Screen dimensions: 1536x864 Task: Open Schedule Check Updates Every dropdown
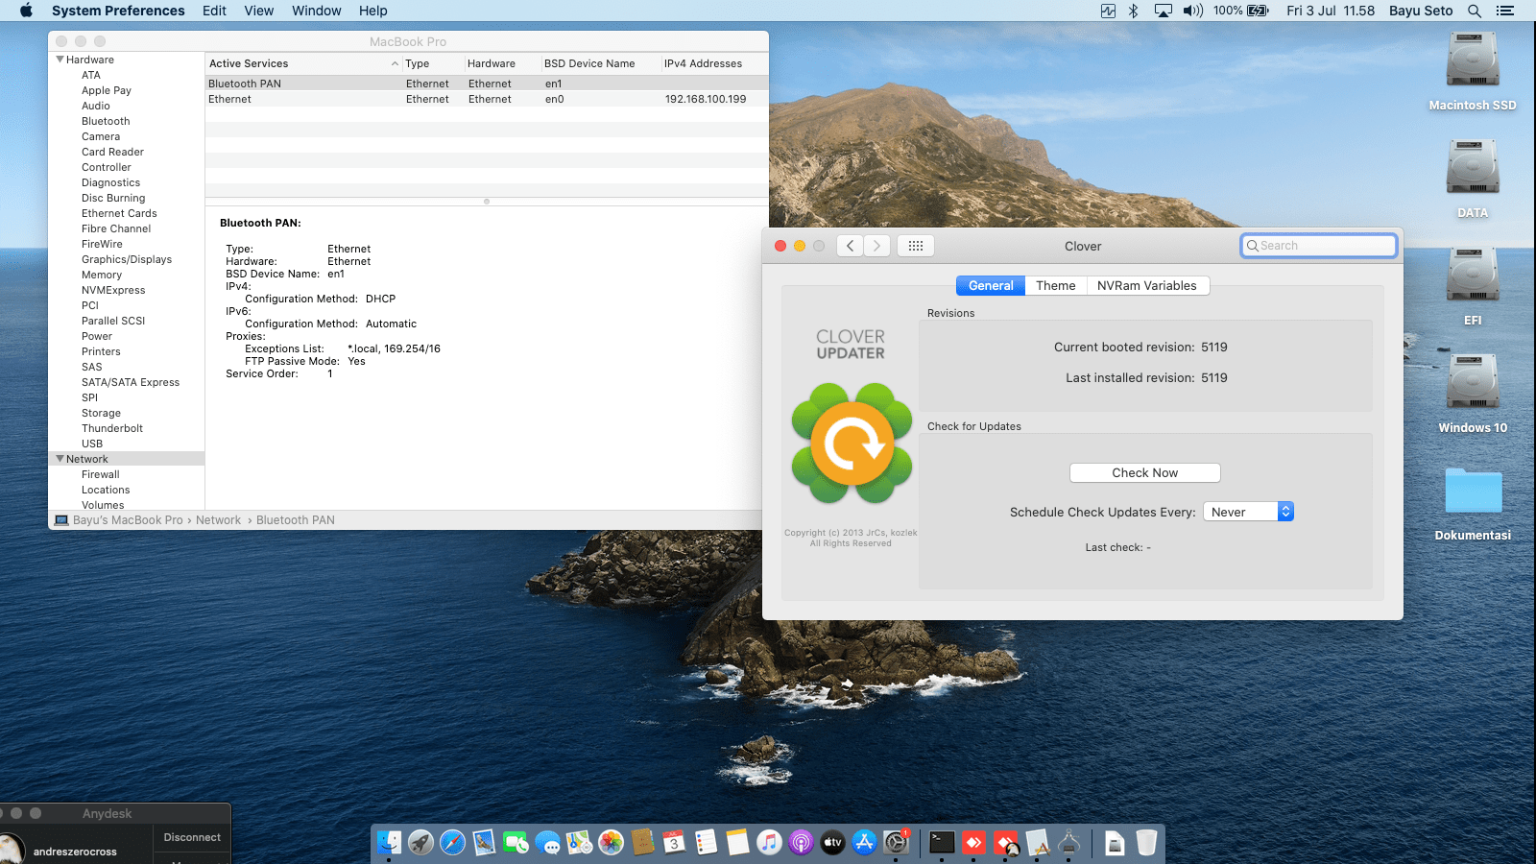[1248, 512]
